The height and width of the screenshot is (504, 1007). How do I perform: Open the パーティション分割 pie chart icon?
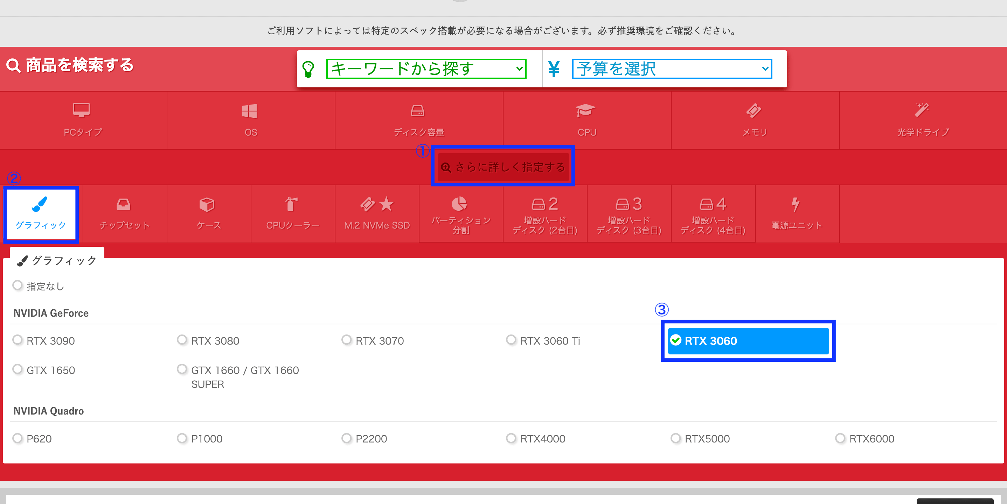[x=459, y=204]
